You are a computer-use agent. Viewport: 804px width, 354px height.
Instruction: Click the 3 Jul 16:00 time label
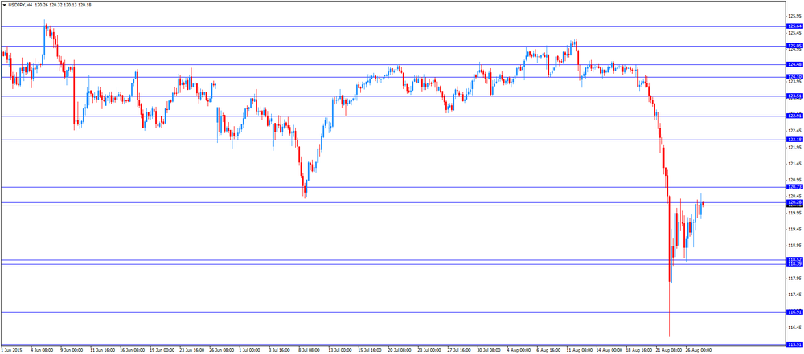(x=281, y=351)
